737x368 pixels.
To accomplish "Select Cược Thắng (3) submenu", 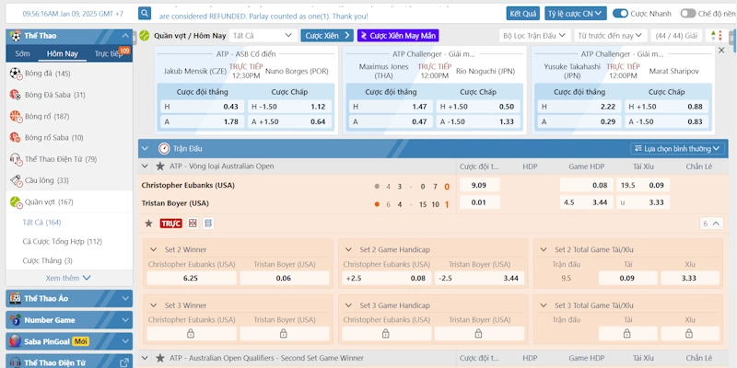I will pos(48,260).
